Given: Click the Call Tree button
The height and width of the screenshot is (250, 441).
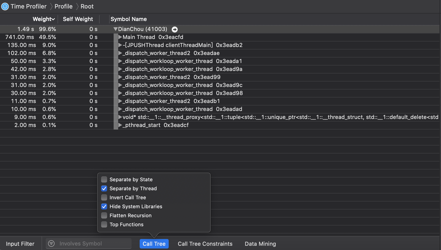Looking at the screenshot, I should tap(154, 244).
